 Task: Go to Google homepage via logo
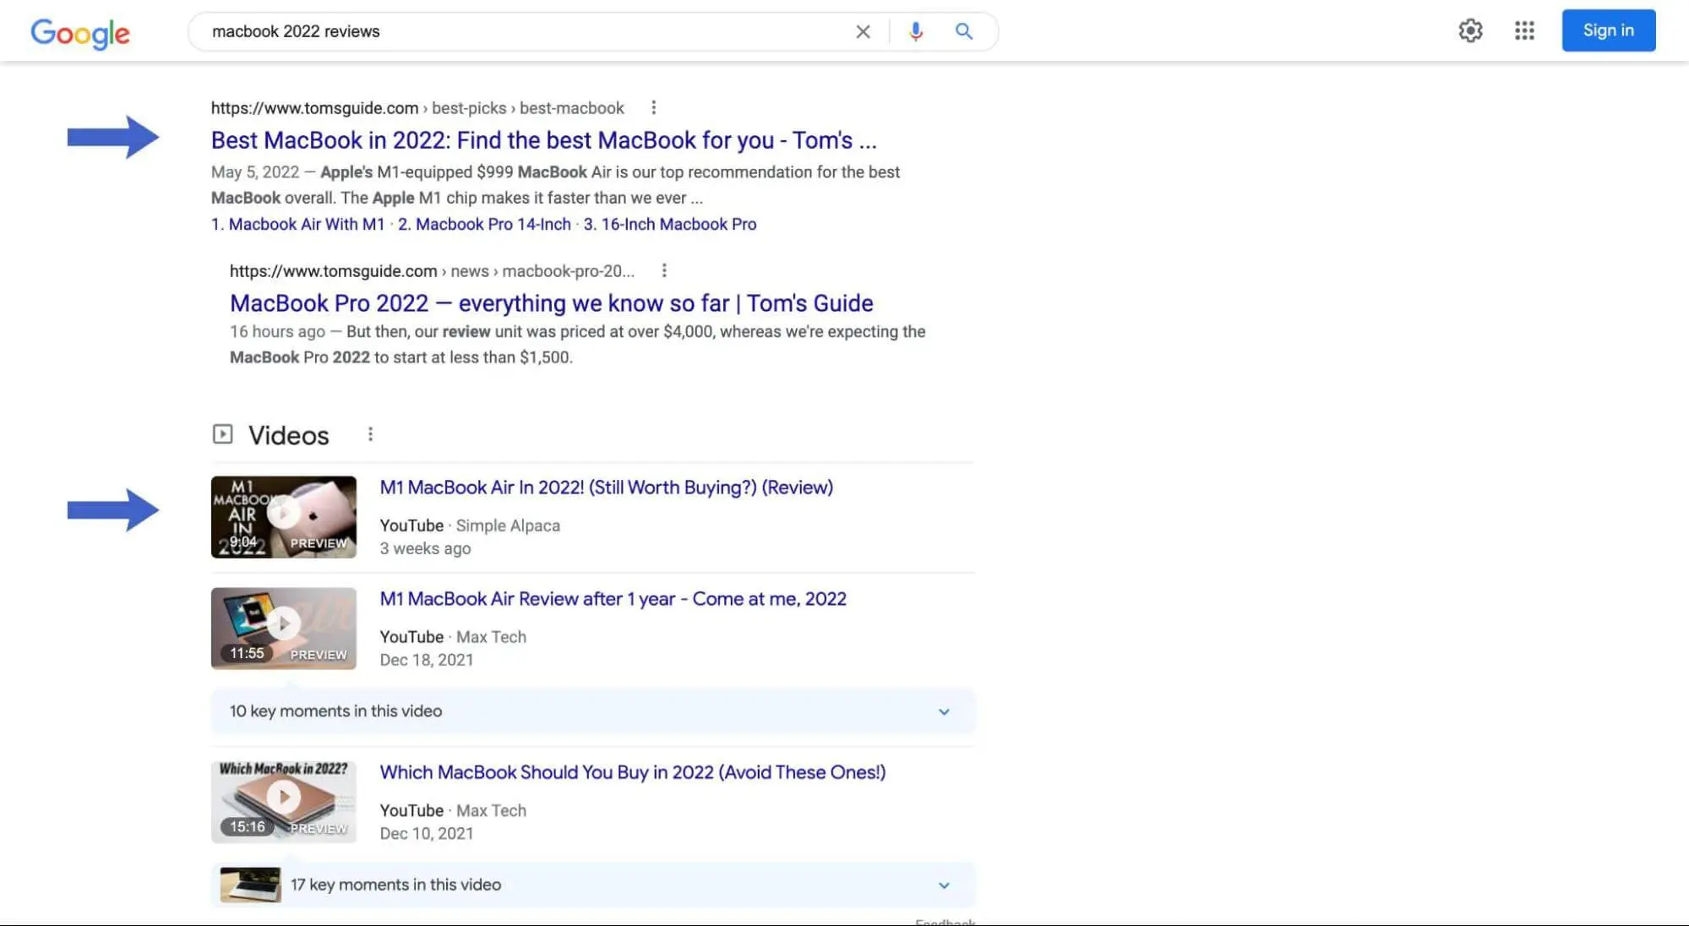[80, 33]
